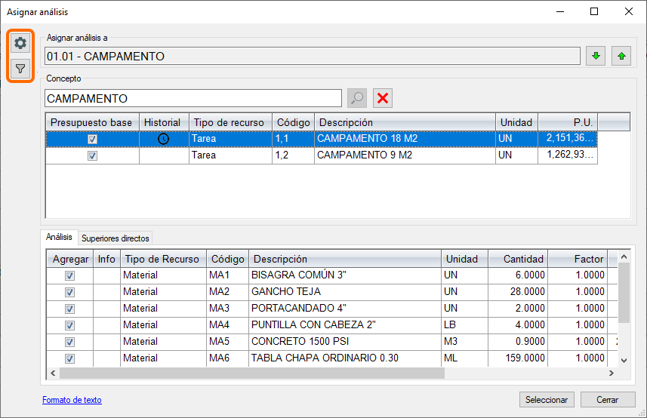Image resolution: width=647 pixels, height=418 pixels.
Task: Click the Asignar análisis a field
Action: click(313, 56)
